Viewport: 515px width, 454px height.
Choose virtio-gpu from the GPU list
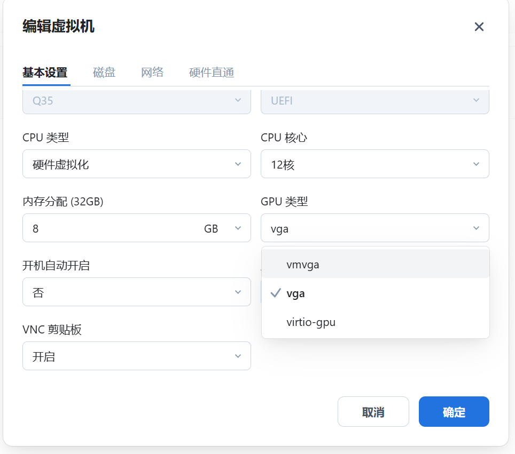tap(376, 322)
